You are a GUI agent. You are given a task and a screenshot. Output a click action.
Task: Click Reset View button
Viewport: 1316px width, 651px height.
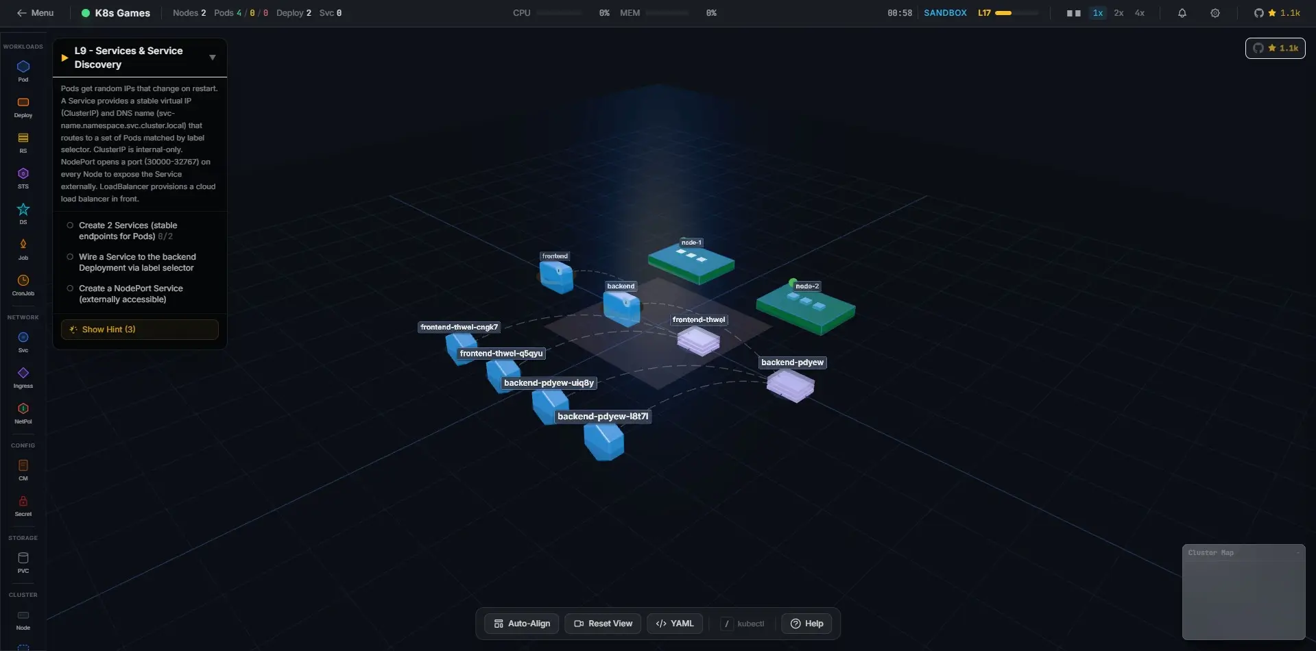(603, 624)
